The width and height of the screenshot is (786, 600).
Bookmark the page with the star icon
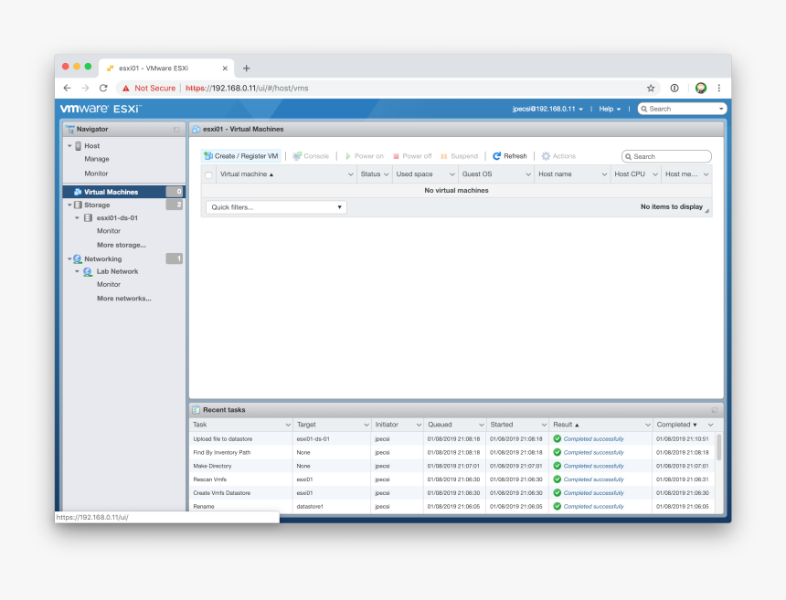coord(651,89)
